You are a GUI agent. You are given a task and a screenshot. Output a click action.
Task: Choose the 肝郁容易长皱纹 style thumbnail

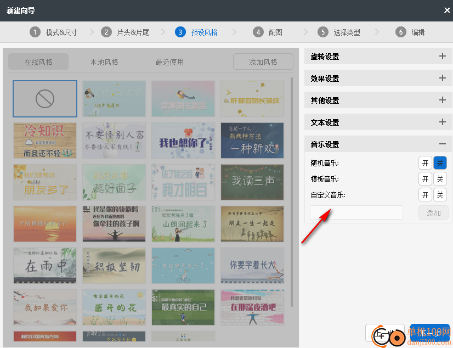[252, 99]
